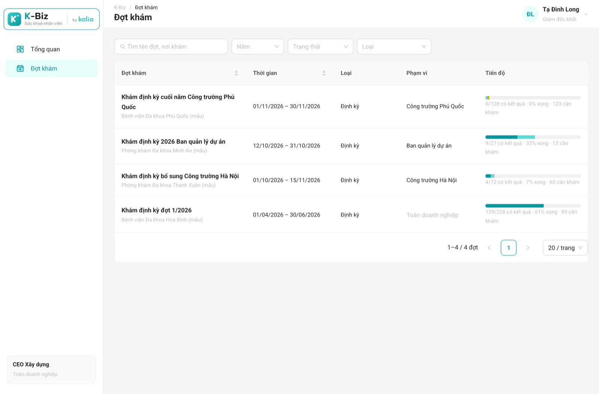This screenshot has width=599, height=394.
Task: Select page 1 button
Action: tap(508, 248)
